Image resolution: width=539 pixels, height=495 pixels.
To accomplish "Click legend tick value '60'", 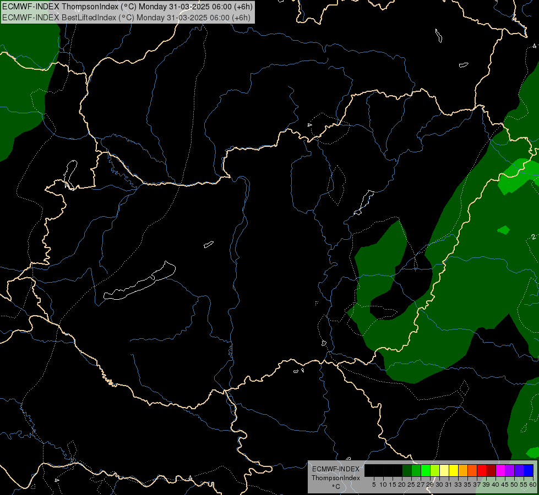I will [533, 485].
